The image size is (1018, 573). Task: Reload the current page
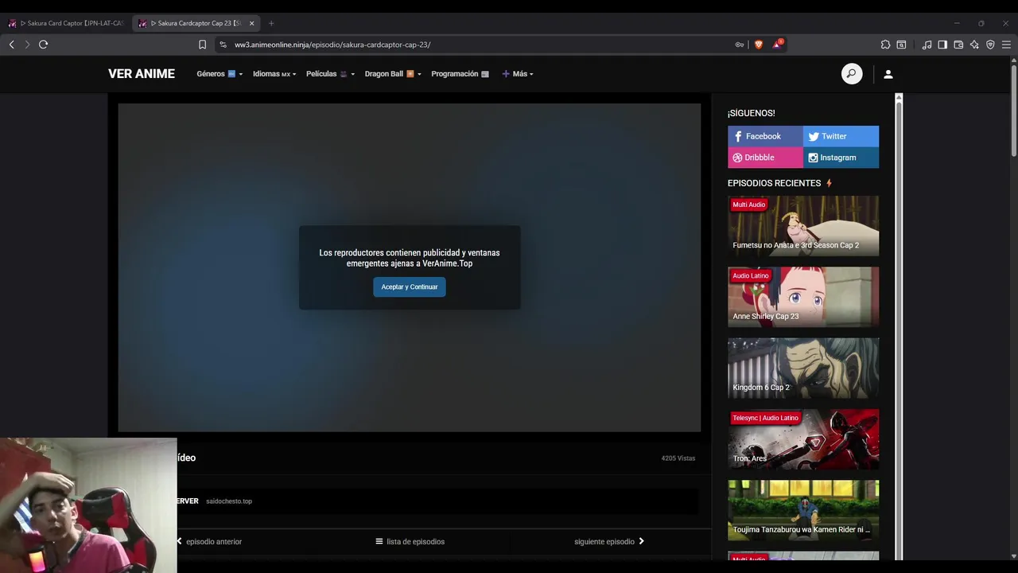click(x=44, y=45)
